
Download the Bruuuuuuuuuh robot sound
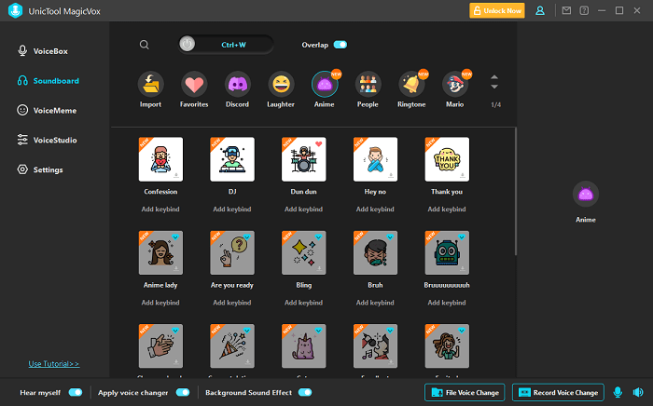coord(463,269)
